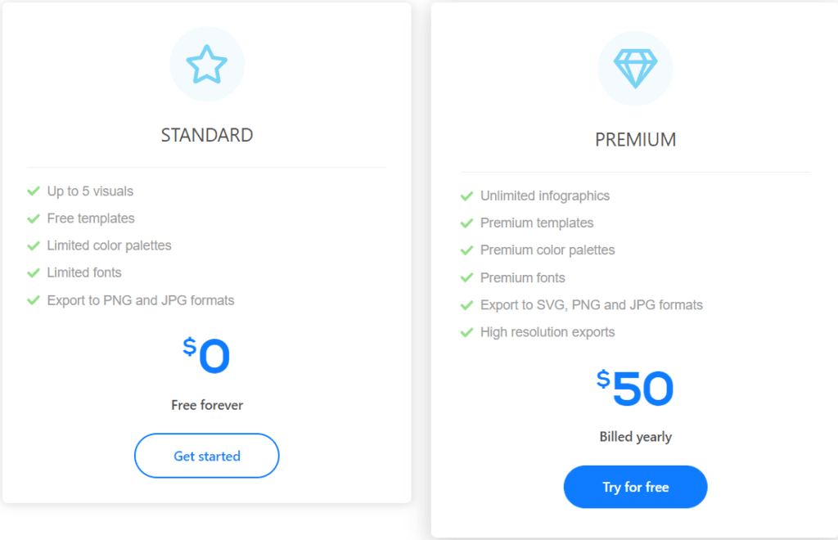Click the checkmark next to Limited fonts
The image size is (838, 540).
coord(34,272)
